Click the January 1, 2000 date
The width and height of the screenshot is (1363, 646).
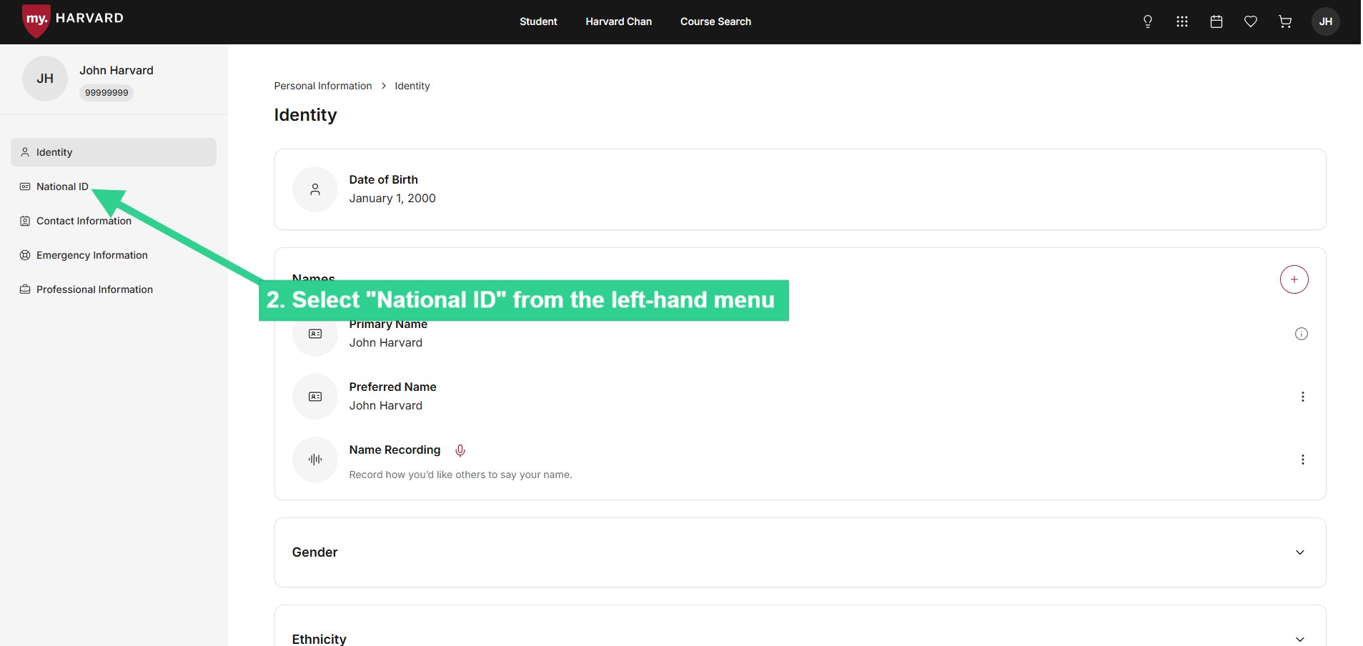pos(392,198)
